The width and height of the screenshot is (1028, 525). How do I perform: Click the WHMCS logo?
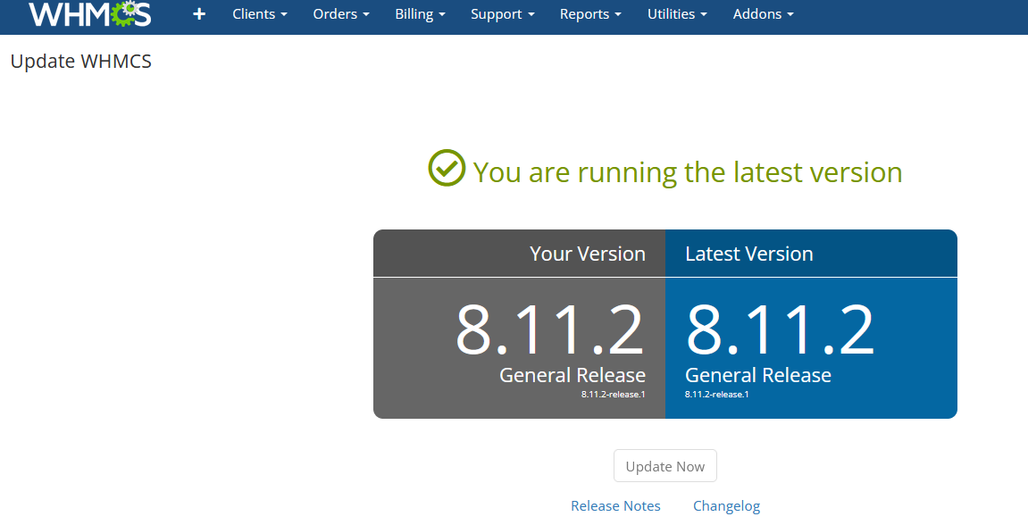click(90, 14)
